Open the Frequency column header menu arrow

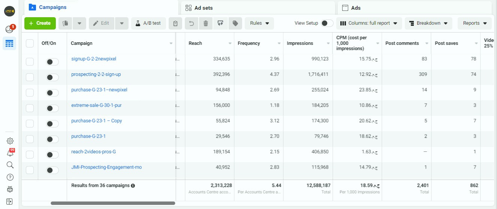[279, 43]
